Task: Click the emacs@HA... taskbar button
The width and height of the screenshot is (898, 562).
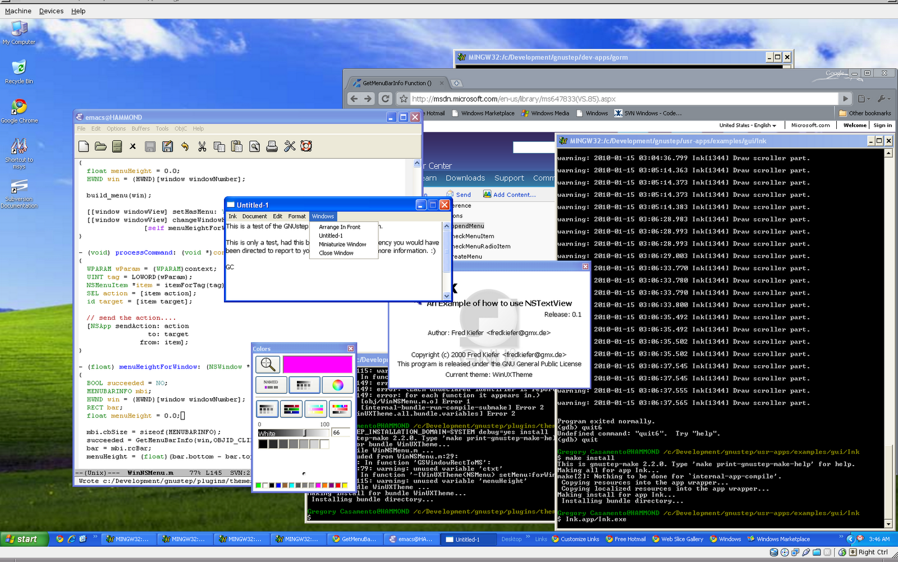Action: (x=412, y=539)
